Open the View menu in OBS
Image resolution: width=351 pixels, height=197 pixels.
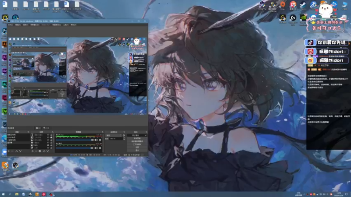click(x=25, y=25)
